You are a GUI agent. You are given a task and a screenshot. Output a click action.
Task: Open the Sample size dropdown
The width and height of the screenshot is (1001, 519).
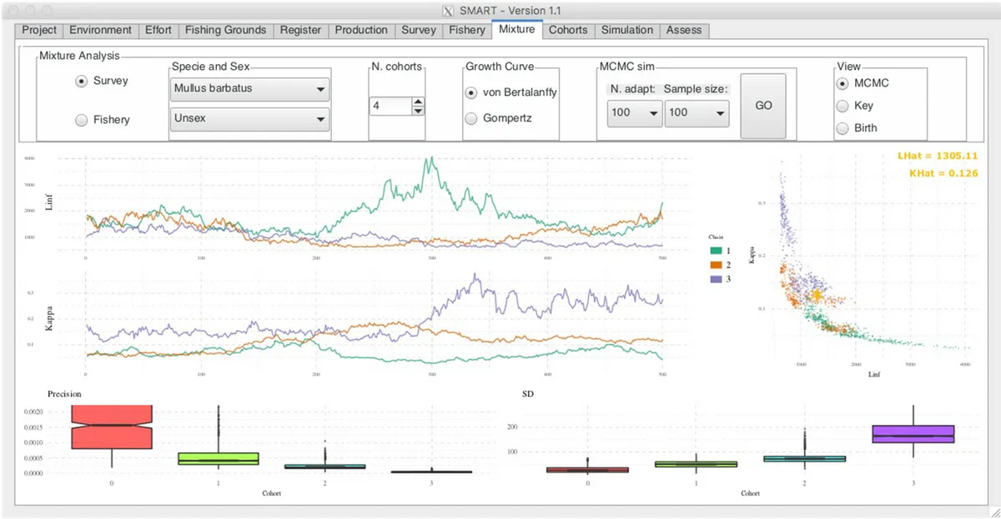(x=697, y=112)
